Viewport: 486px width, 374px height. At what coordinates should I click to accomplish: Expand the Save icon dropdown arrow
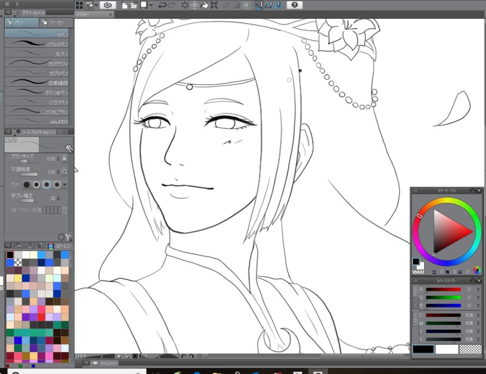[x=151, y=5]
